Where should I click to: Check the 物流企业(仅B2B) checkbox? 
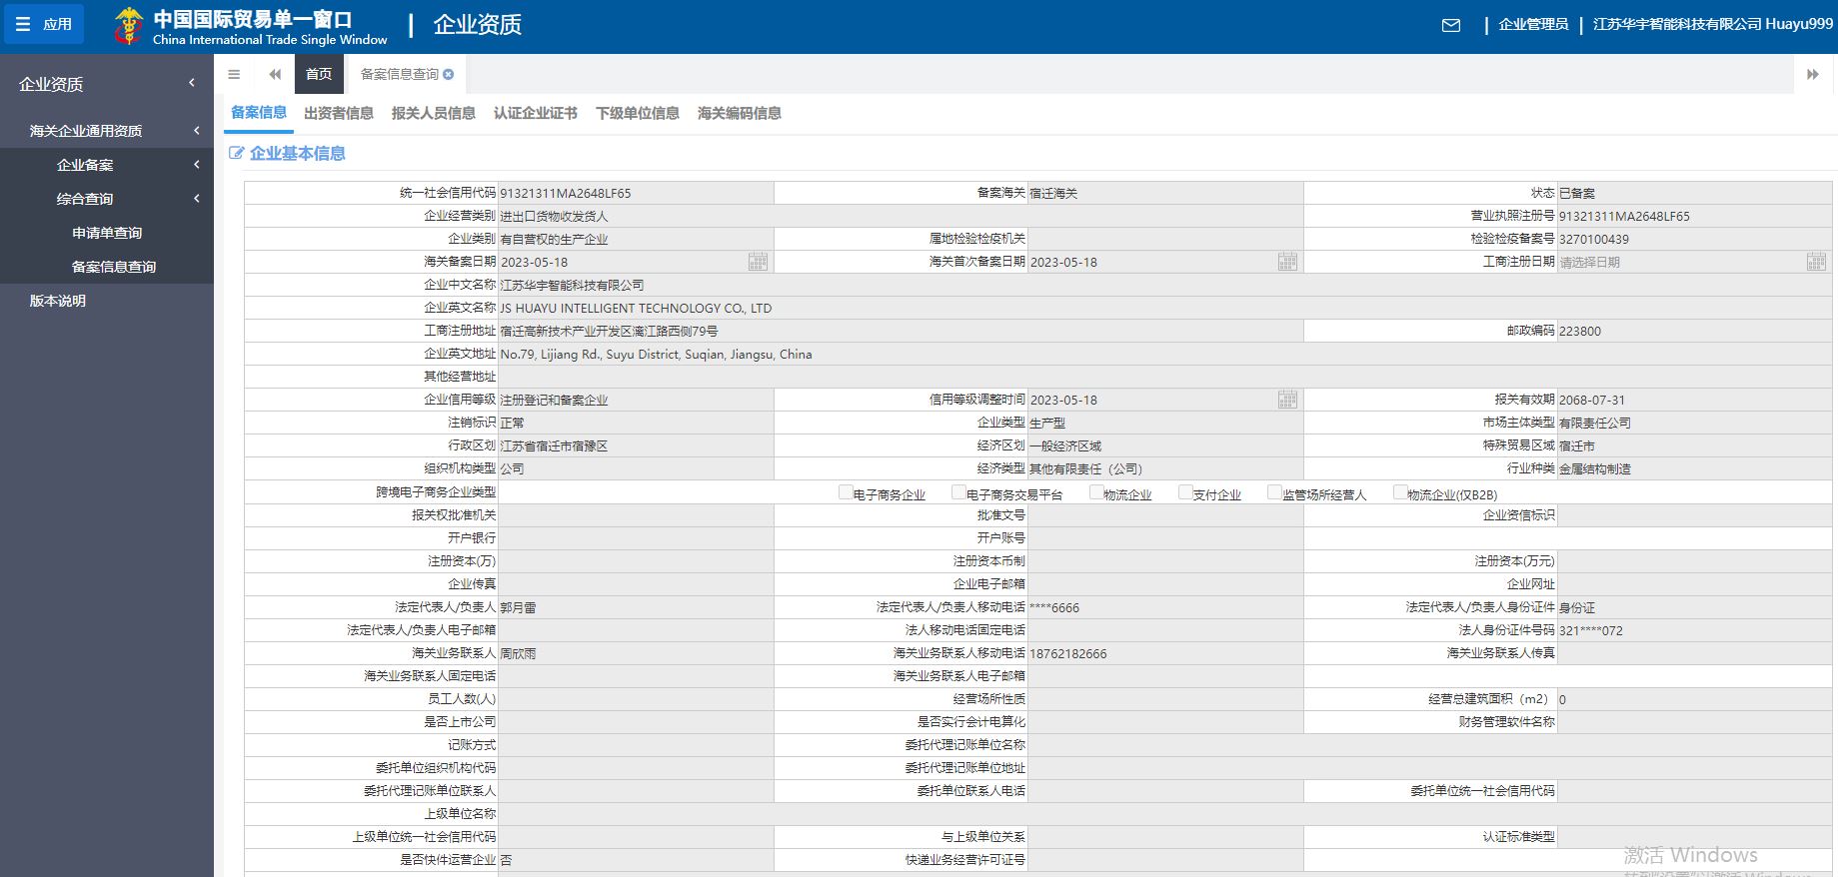[x=1400, y=491]
